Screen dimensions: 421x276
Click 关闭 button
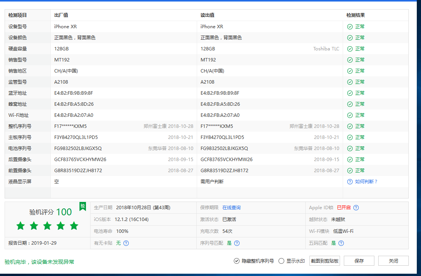tap(393, 261)
